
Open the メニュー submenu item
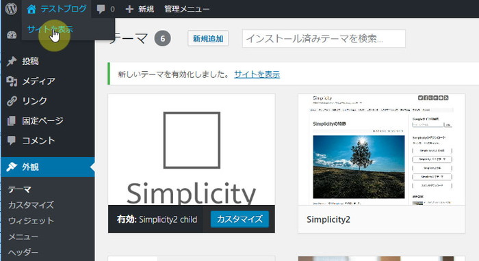23,236
